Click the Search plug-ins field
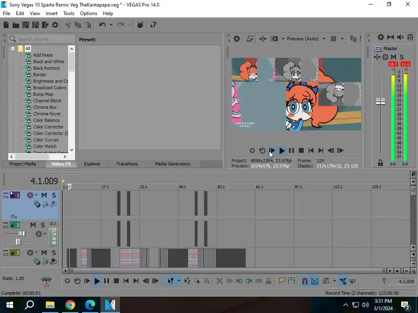 pos(42,39)
